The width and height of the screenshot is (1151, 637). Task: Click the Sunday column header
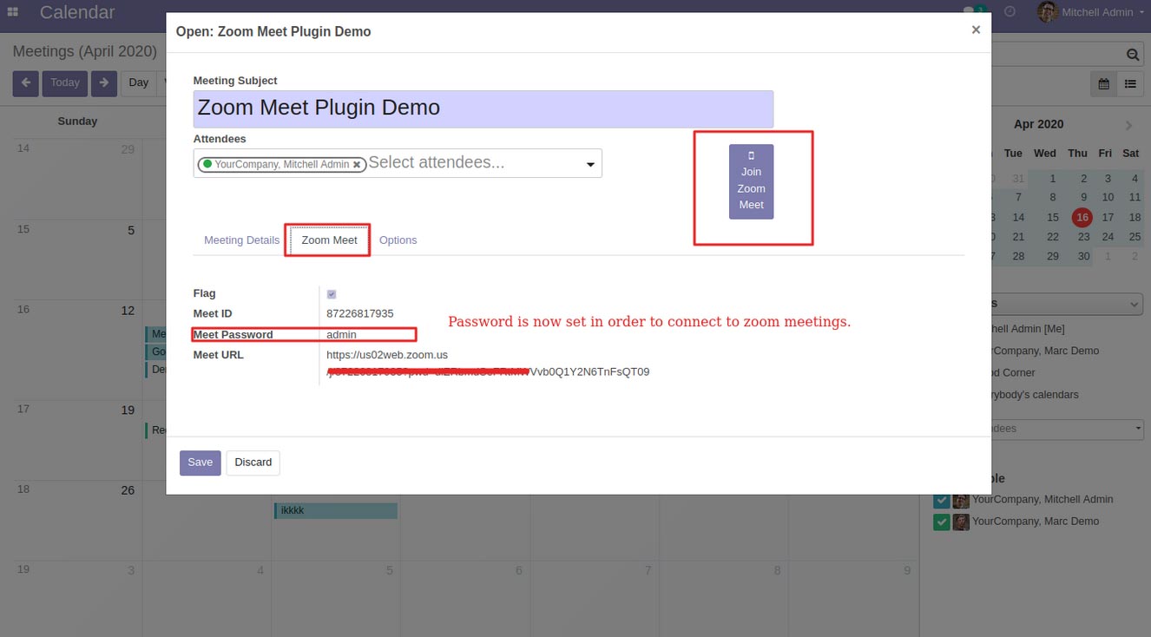tap(77, 121)
